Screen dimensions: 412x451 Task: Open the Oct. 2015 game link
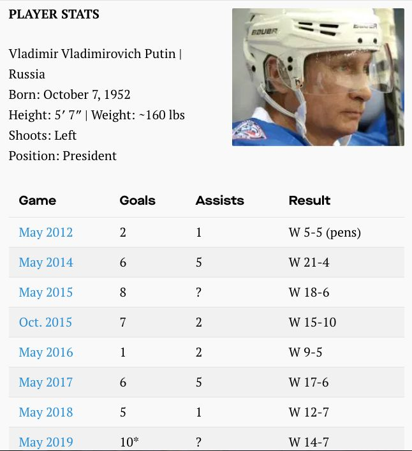45,322
